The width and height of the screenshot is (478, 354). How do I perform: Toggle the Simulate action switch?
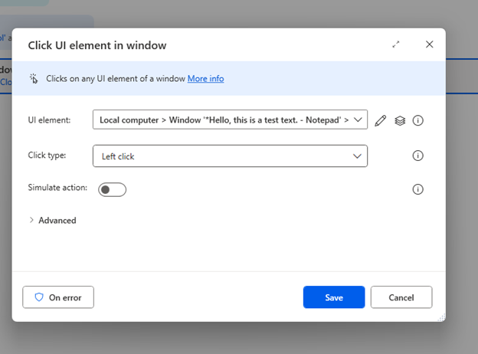tap(112, 189)
